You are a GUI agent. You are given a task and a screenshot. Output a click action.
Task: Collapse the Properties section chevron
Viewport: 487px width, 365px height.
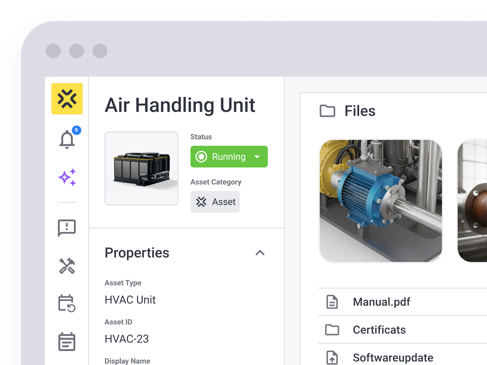click(x=260, y=253)
